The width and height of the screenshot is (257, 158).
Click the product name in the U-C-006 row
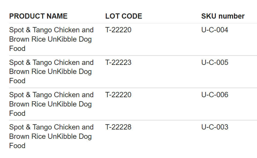51,104
